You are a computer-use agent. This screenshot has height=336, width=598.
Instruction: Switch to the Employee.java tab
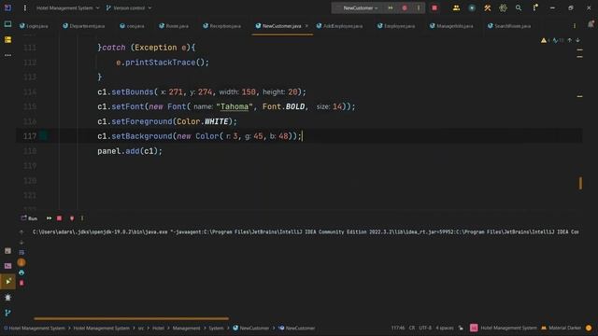tap(397, 26)
